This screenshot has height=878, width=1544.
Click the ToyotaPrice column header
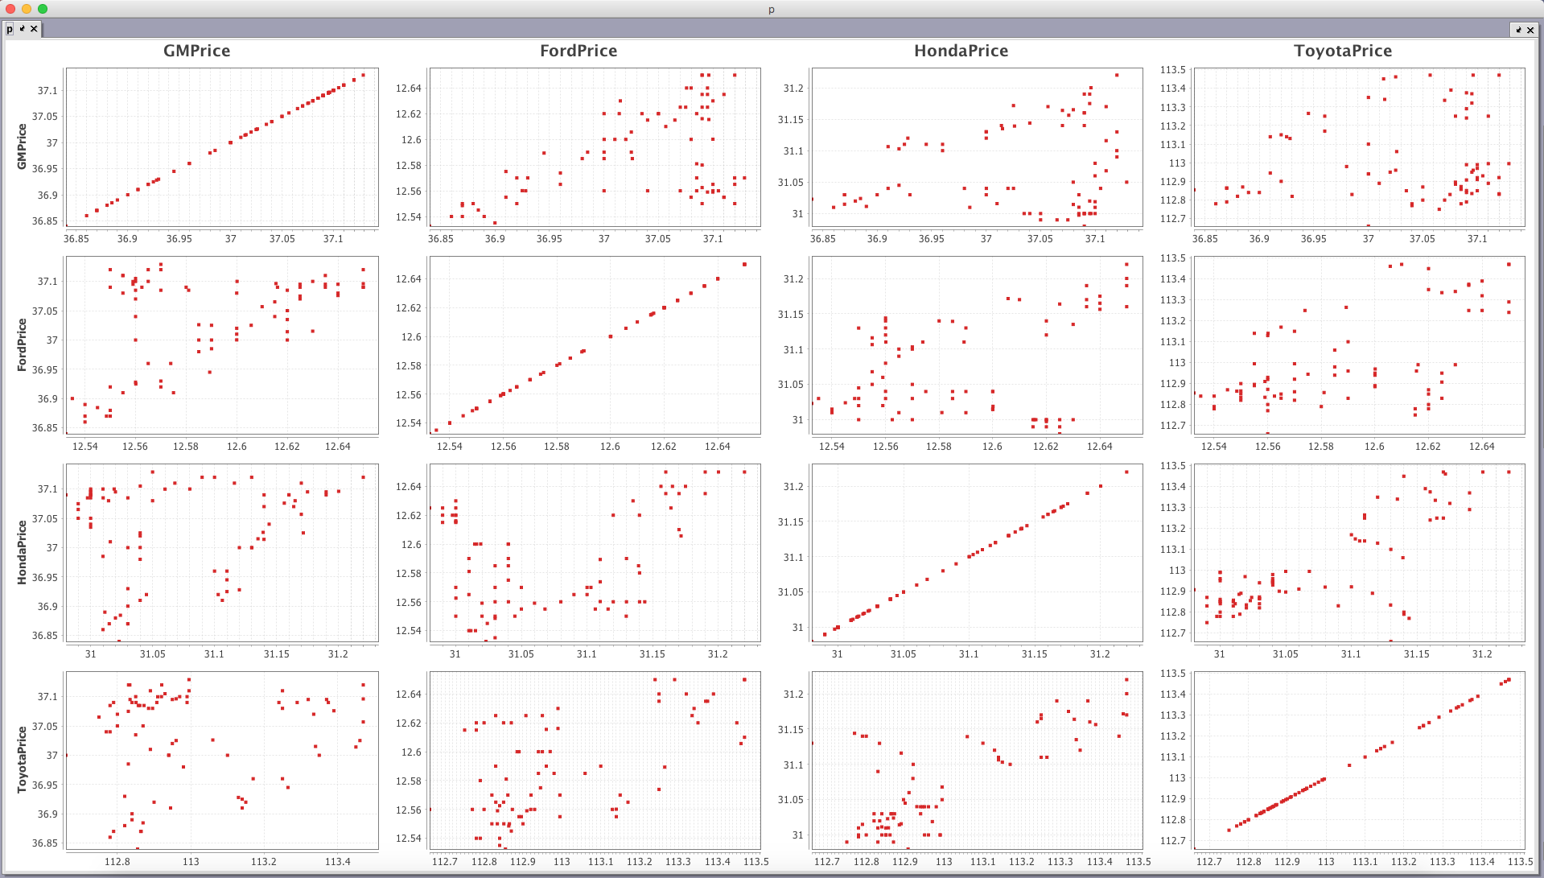[1343, 51]
